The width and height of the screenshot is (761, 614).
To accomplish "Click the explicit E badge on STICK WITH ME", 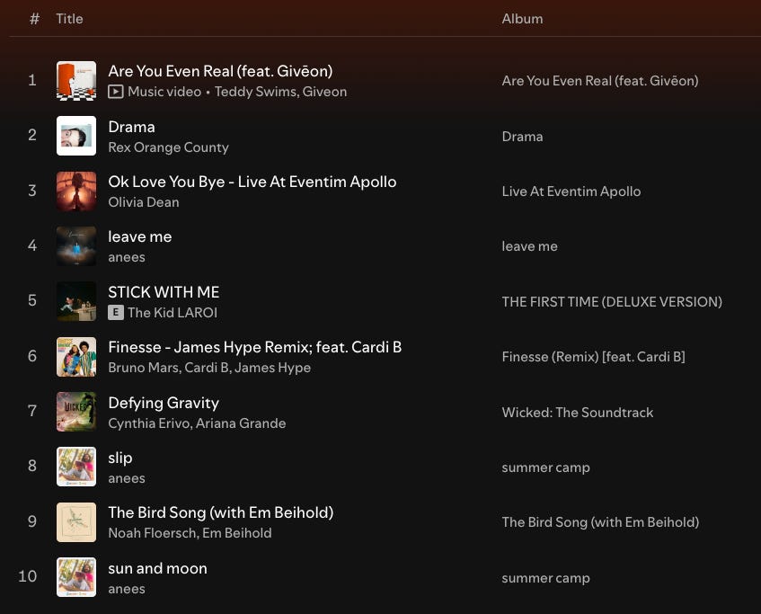I will [116, 312].
